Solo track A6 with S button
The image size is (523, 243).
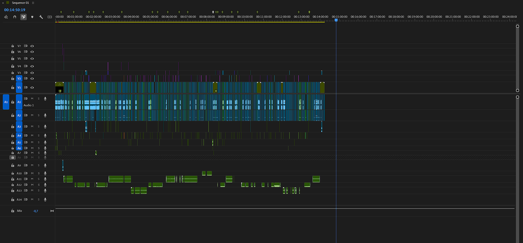click(x=38, y=148)
